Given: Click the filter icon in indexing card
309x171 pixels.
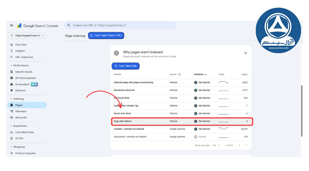Looking at the screenshot, I should pos(245,53).
